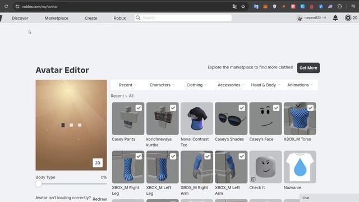Bookmark this page with star icon
The height and width of the screenshot is (202, 359).
tap(243, 7)
